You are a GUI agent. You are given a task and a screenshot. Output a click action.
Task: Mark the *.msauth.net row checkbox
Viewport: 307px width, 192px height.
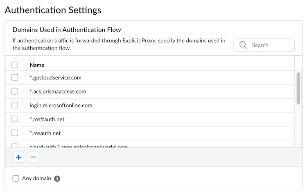15,133
